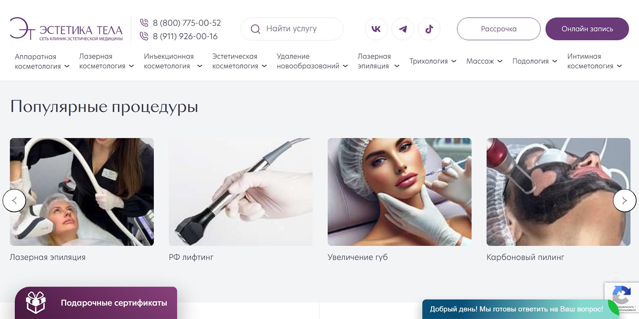639x319 pixels.
Task: Expand the Массаж dropdown
Action: [484, 61]
